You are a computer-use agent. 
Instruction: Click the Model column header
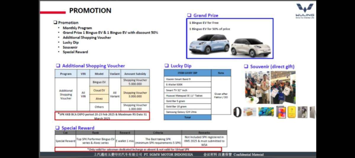point(99,74)
